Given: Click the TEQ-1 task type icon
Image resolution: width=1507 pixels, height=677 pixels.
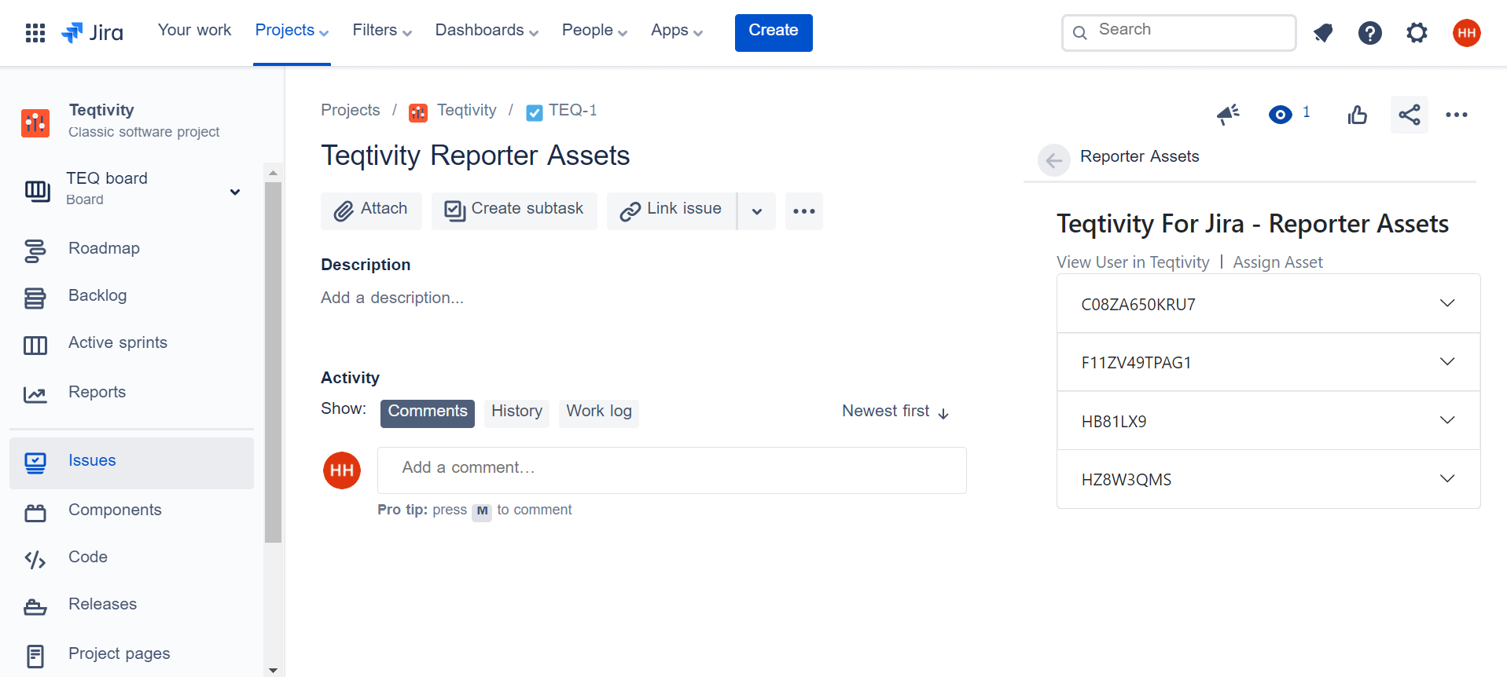Looking at the screenshot, I should (535, 112).
